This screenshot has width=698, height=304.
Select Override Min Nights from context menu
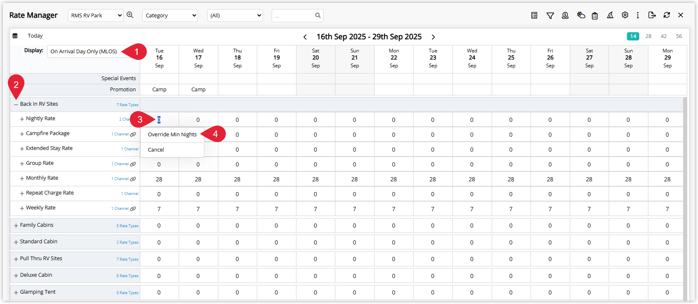coord(172,135)
